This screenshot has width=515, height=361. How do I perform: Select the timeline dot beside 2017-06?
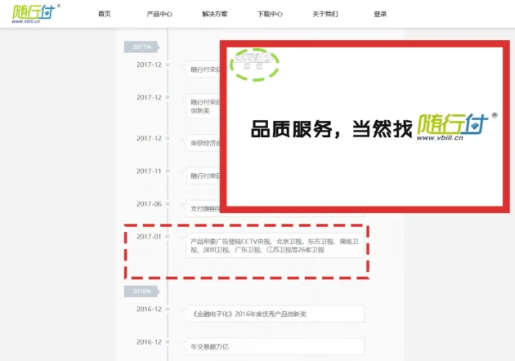(168, 204)
